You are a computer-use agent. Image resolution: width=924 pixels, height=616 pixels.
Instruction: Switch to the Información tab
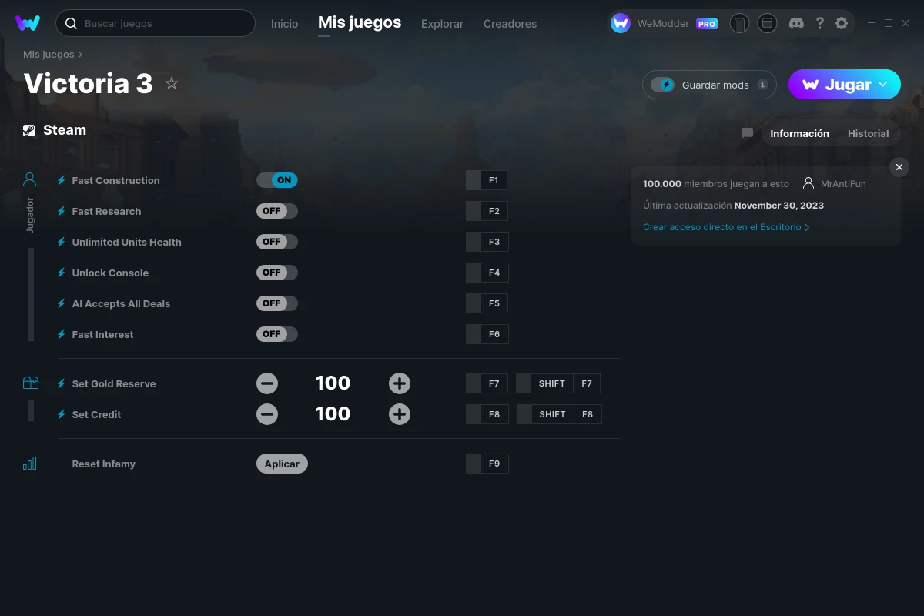[799, 133]
